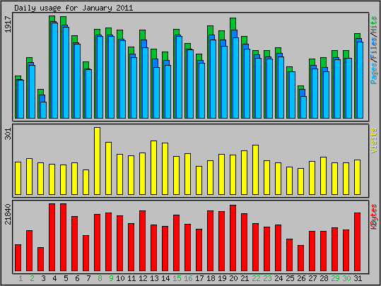
Task: Click the 1917 hits axis label
Action: coord(8,25)
